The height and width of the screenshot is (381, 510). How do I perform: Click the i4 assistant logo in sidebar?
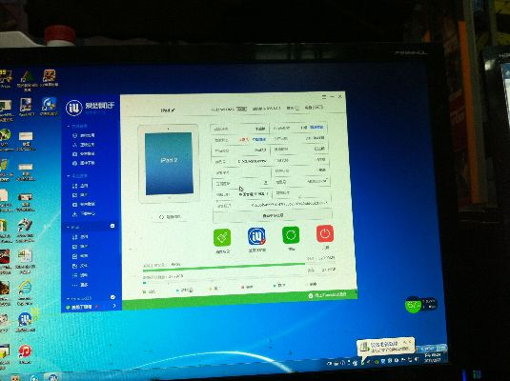73,108
